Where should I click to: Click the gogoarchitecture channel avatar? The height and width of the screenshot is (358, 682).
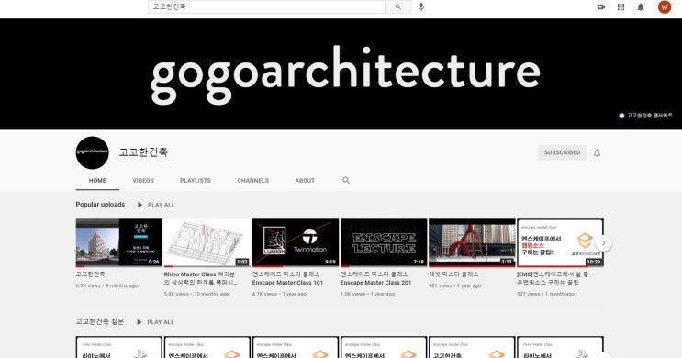(92, 152)
